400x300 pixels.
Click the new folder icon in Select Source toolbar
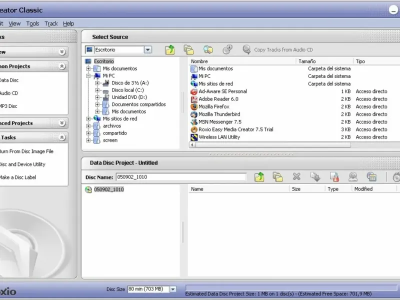coord(188,49)
